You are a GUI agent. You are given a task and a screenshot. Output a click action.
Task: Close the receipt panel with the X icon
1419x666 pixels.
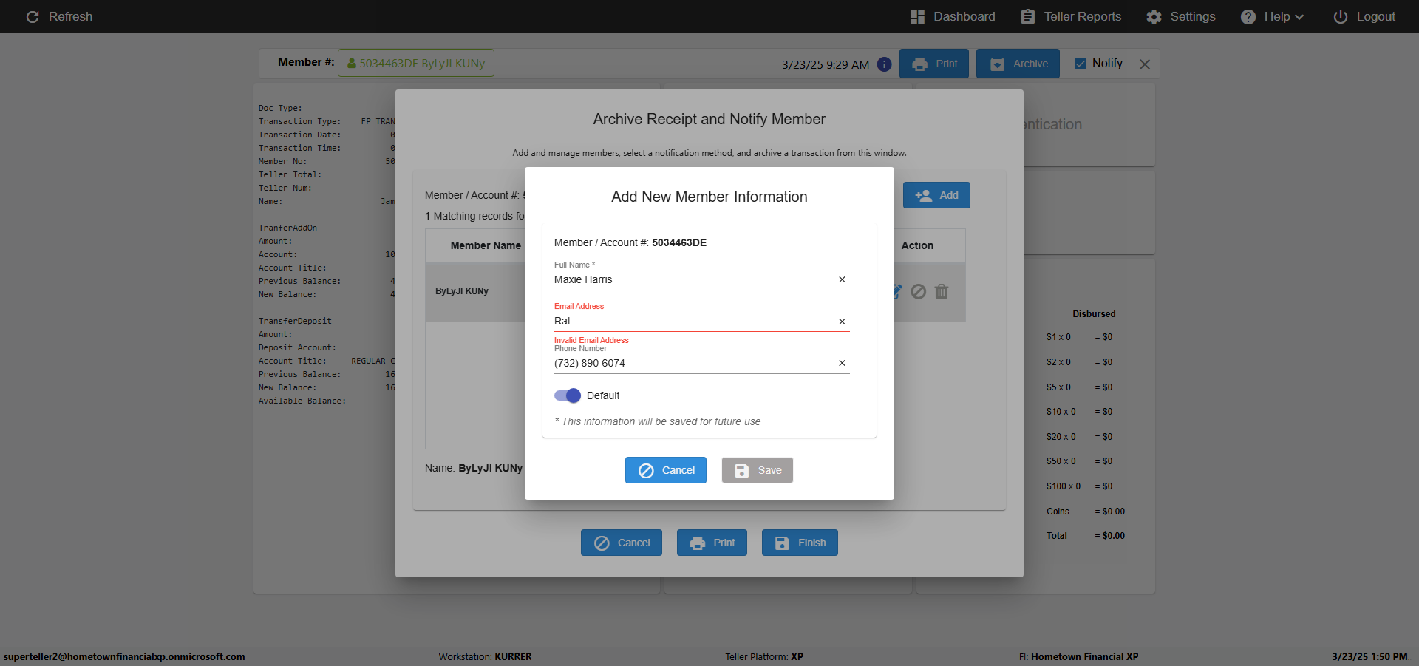click(1145, 64)
